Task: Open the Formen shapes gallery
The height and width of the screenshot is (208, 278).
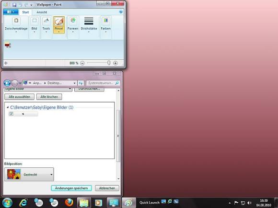Action: (73, 25)
